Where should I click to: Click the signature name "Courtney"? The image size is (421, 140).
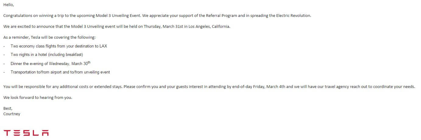click(x=12, y=114)
